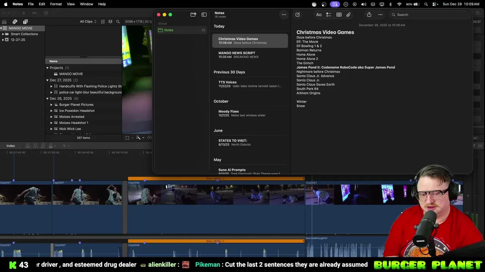The width and height of the screenshot is (485, 272).
Task: Open the MANGO NEWS SCRIPT note
Action: 250,55
